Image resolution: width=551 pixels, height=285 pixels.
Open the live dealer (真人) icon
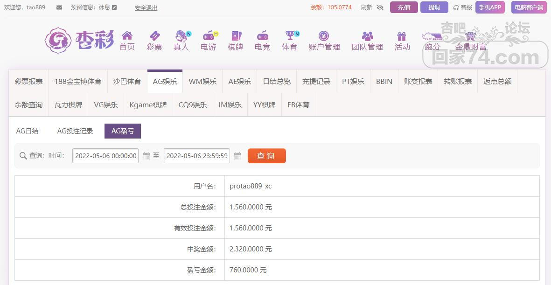[x=181, y=36]
